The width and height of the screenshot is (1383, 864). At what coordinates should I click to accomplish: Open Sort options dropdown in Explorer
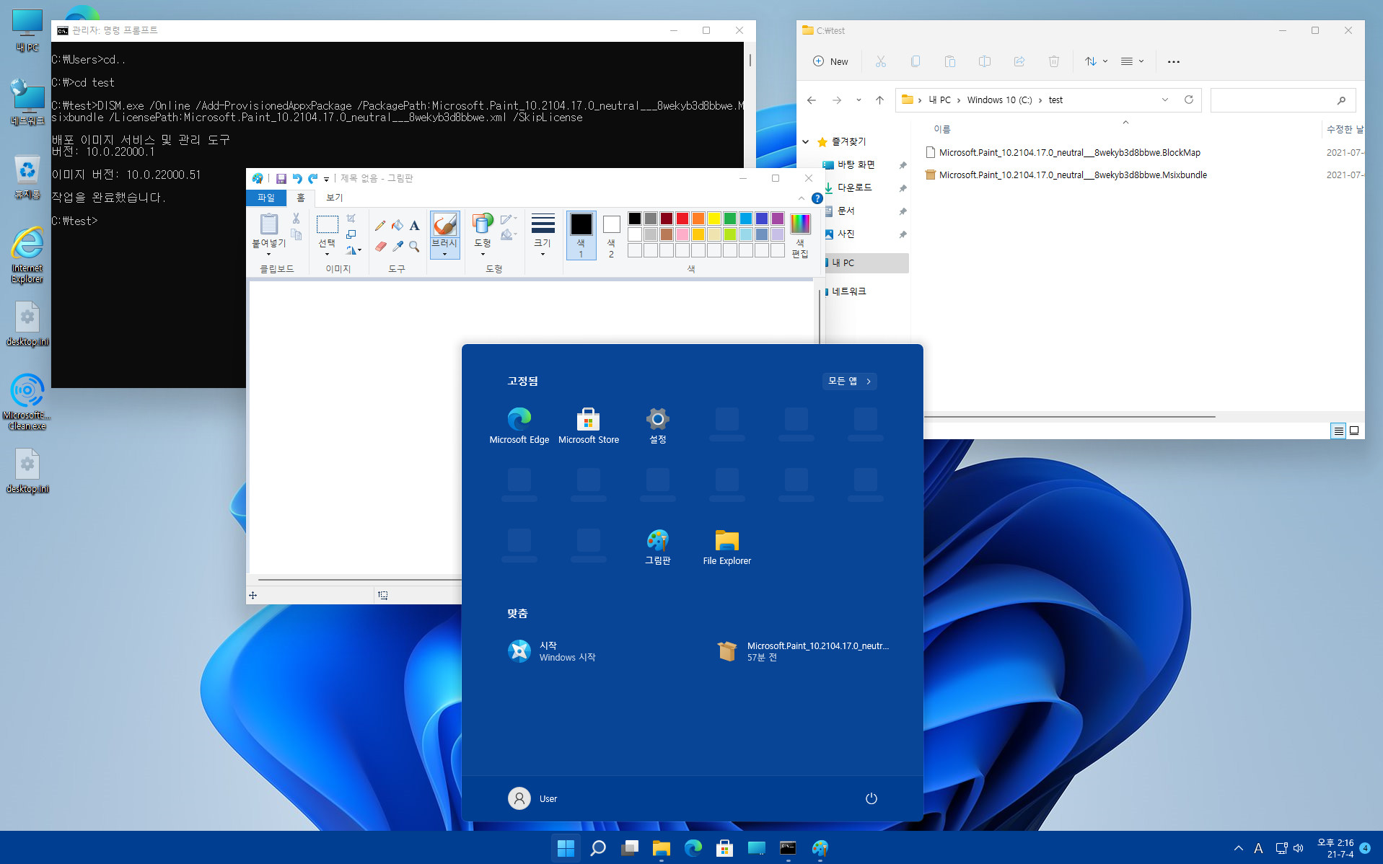pyautogui.click(x=1096, y=61)
